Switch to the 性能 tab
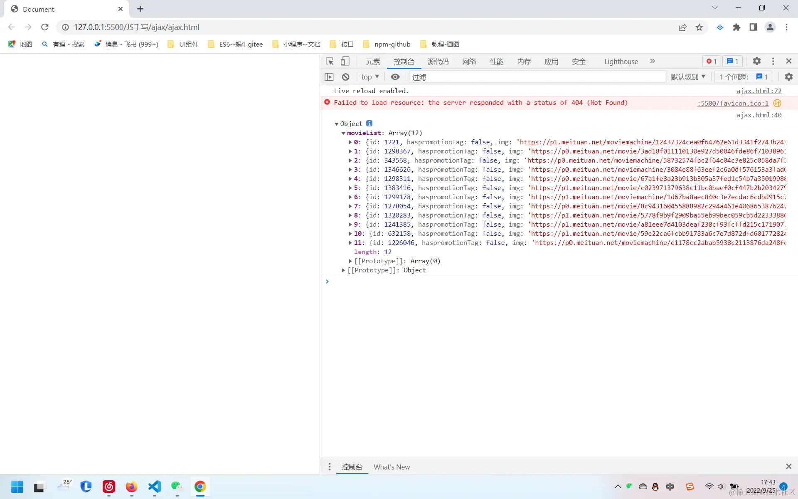The width and height of the screenshot is (798, 499). [496, 62]
